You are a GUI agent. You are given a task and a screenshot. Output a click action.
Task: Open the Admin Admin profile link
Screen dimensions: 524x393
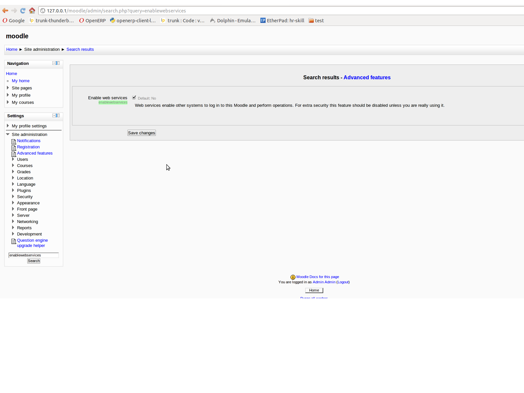[324, 282]
